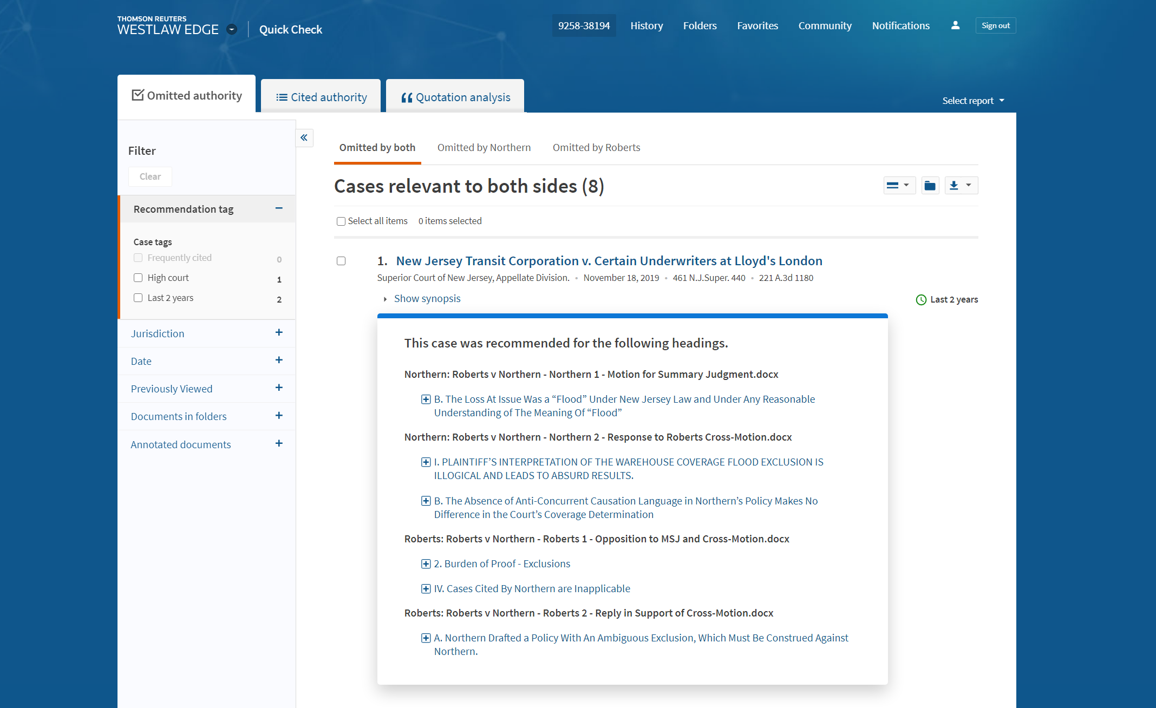Collapse the Recommendation tag section
Screen dimensions: 1156x708
(x=278, y=208)
